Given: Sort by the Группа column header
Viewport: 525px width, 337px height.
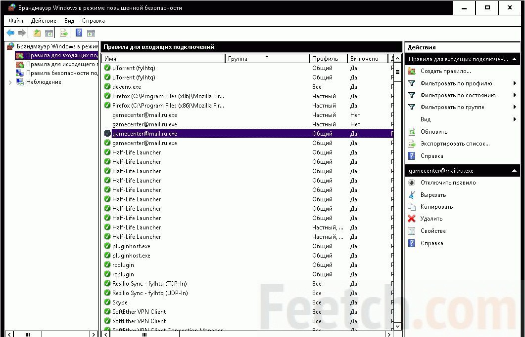Looking at the screenshot, I should (267, 58).
